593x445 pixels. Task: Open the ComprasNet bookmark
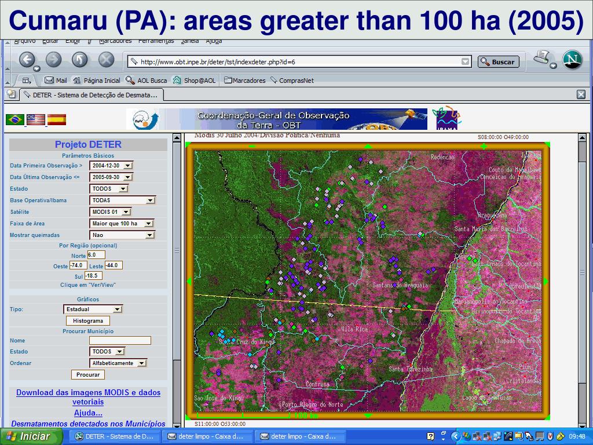292,80
